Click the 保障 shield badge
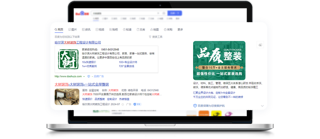 (137, 104)
